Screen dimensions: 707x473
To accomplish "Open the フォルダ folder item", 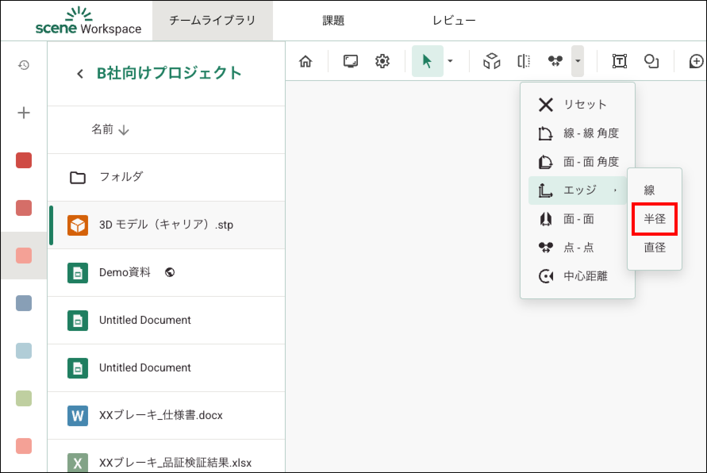I will click(x=121, y=177).
